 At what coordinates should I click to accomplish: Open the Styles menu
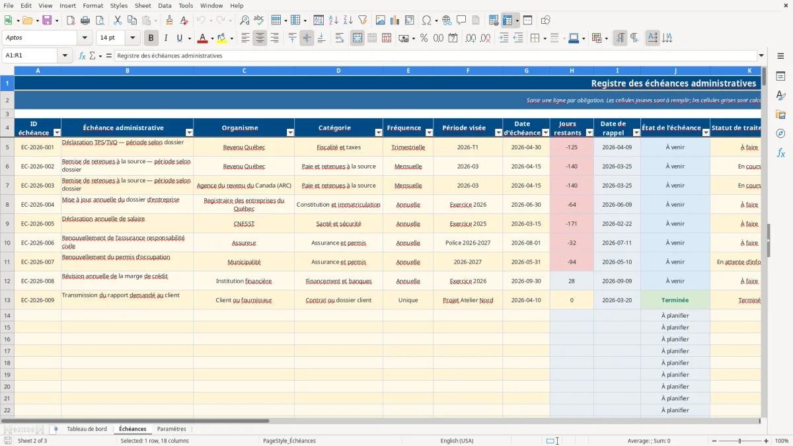point(119,5)
